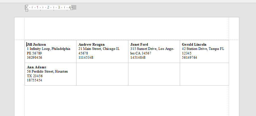
Task: Click the Ann Adams name in second row
Action: pyautogui.click(x=37, y=67)
